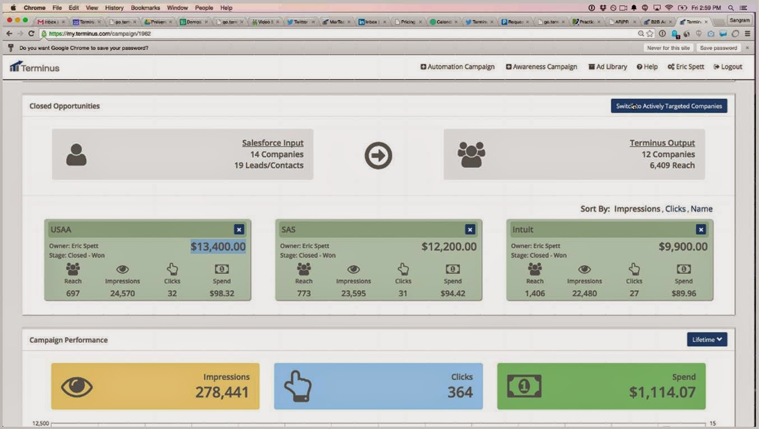Click the Impressions eye icon on SAS card
The image size is (759, 429).
(353, 269)
